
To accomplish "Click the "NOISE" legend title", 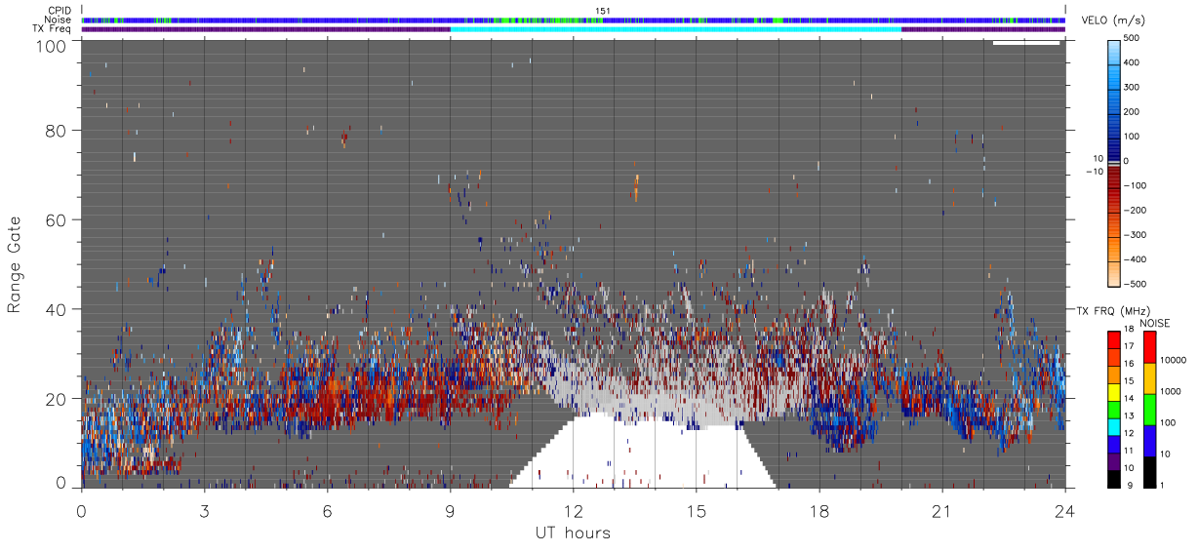I will click(1154, 322).
